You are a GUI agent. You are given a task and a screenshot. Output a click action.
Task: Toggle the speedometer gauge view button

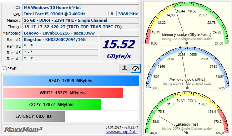point(136,68)
